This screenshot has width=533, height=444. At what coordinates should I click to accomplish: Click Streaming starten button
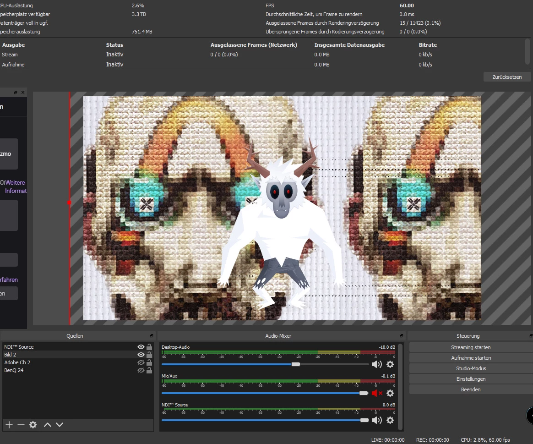(x=471, y=347)
